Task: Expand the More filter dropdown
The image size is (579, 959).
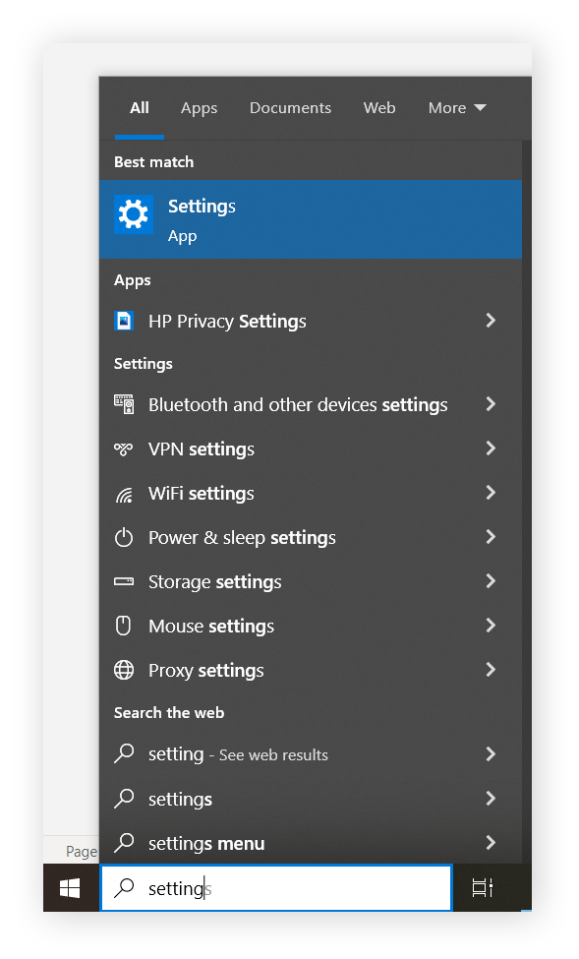Action: click(x=456, y=108)
